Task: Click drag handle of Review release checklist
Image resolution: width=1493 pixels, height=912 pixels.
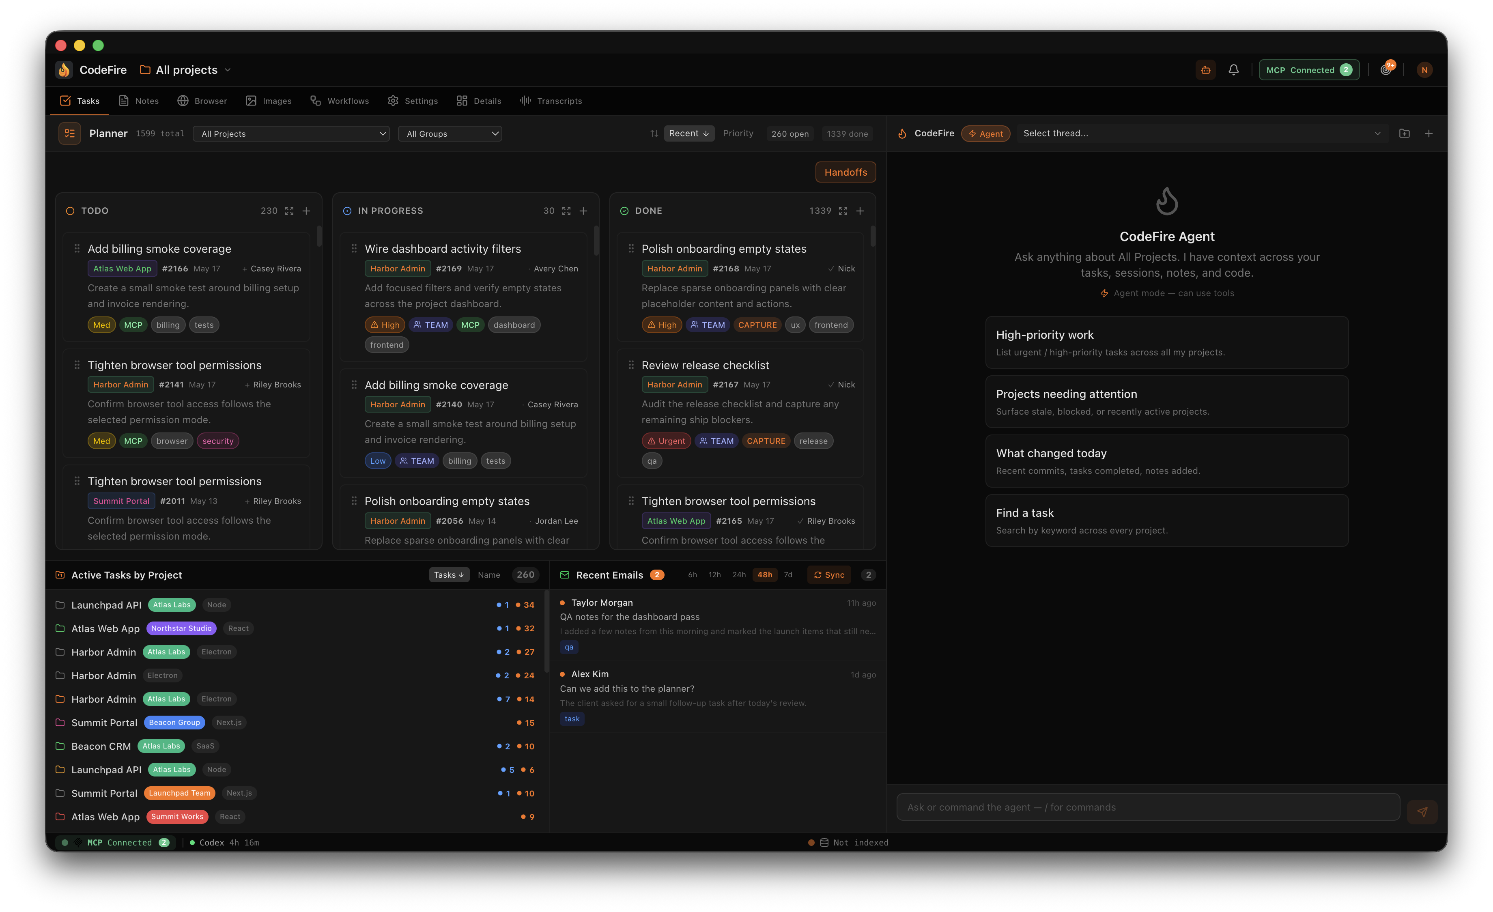Action: pos(631,365)
